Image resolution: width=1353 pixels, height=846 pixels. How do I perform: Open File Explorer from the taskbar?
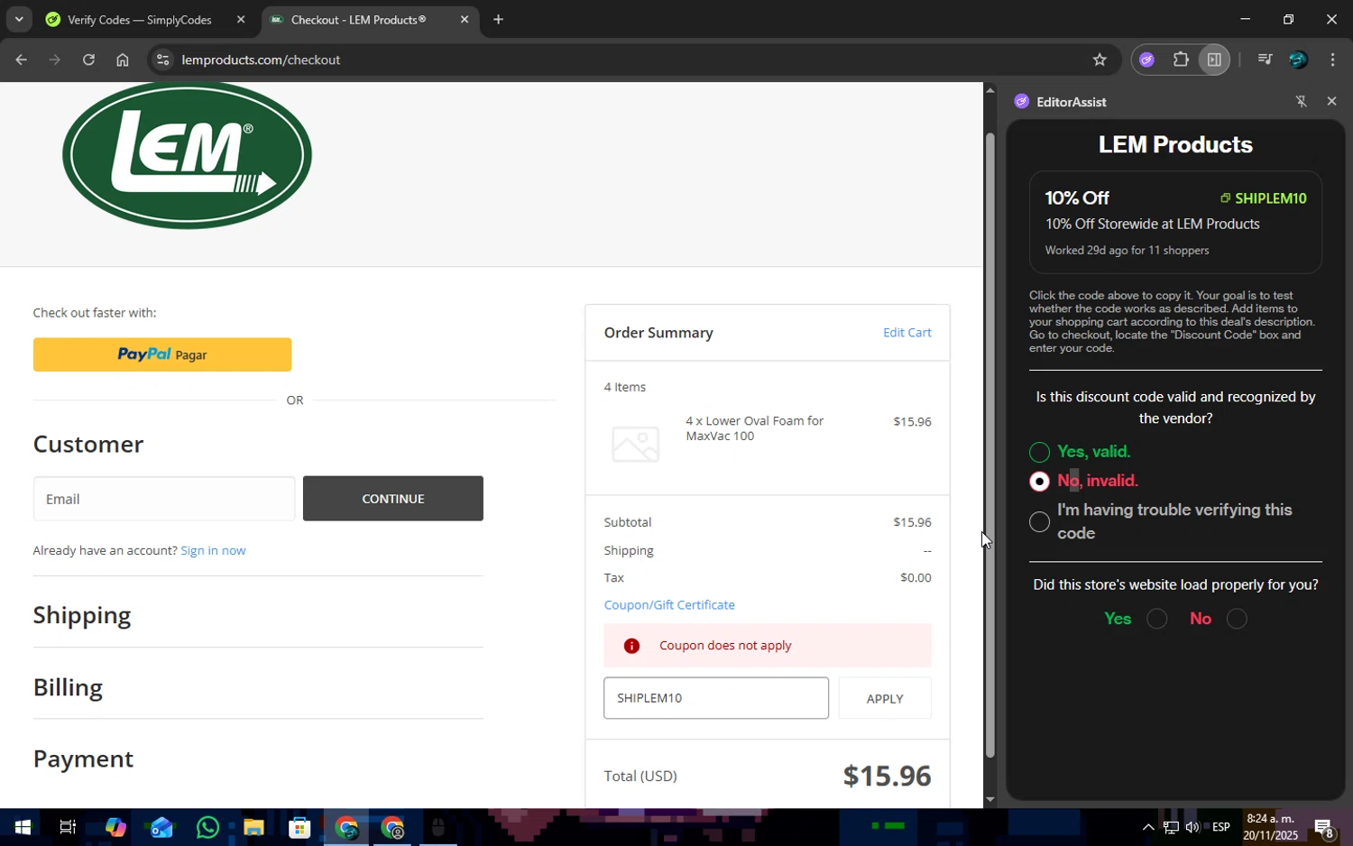[x=253, y=827]
